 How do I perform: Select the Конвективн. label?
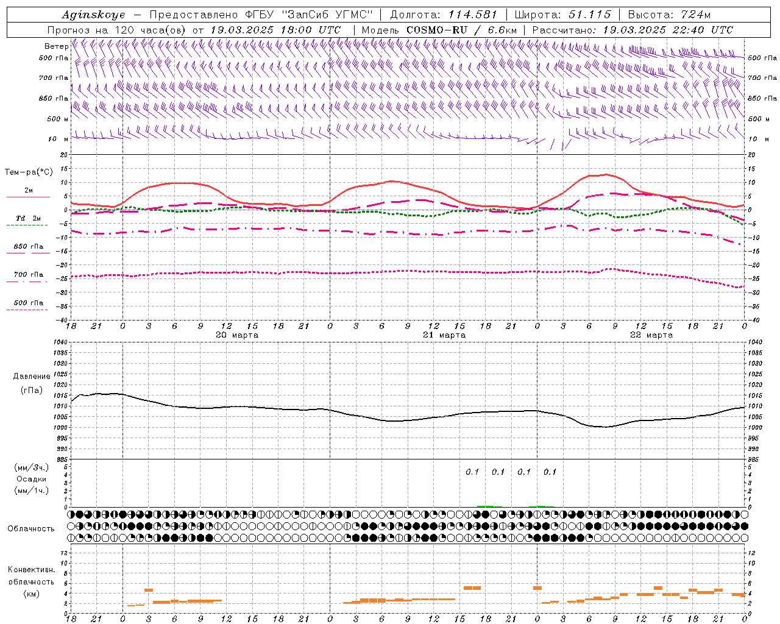(x=31, y=570)
